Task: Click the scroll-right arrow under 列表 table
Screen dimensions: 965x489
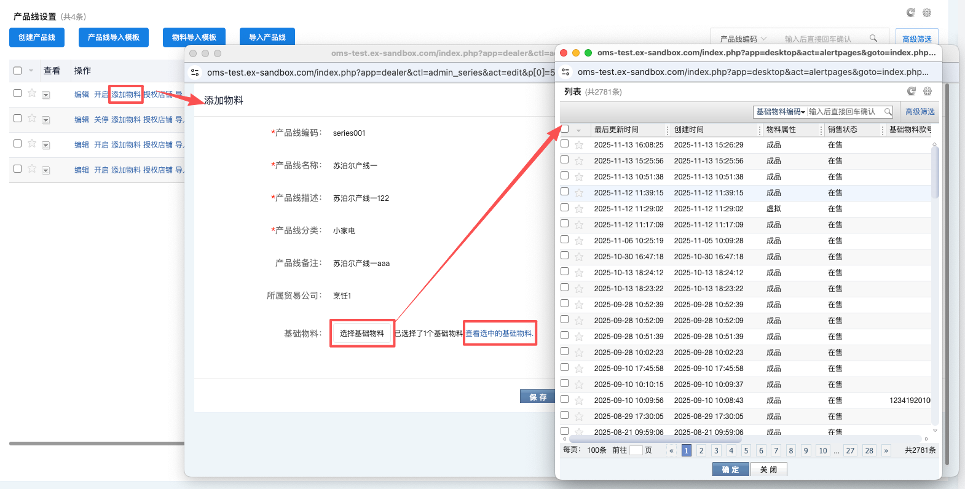Action: click(x=926, y=439)
